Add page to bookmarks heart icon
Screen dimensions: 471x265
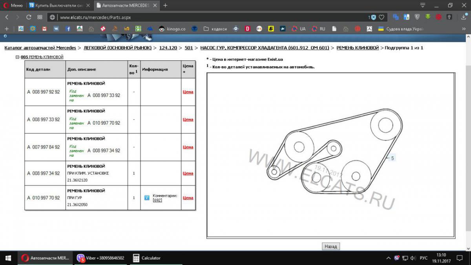[382, 17]
